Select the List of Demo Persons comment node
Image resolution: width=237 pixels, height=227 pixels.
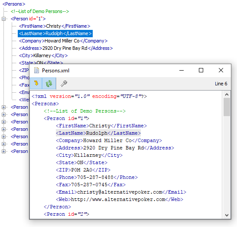click(40, 11)
